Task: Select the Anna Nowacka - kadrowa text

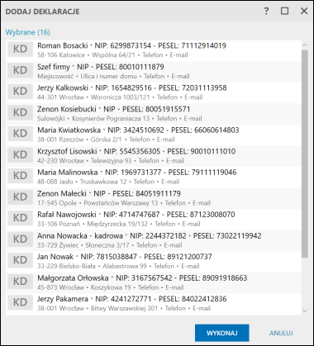Action: 80,235
